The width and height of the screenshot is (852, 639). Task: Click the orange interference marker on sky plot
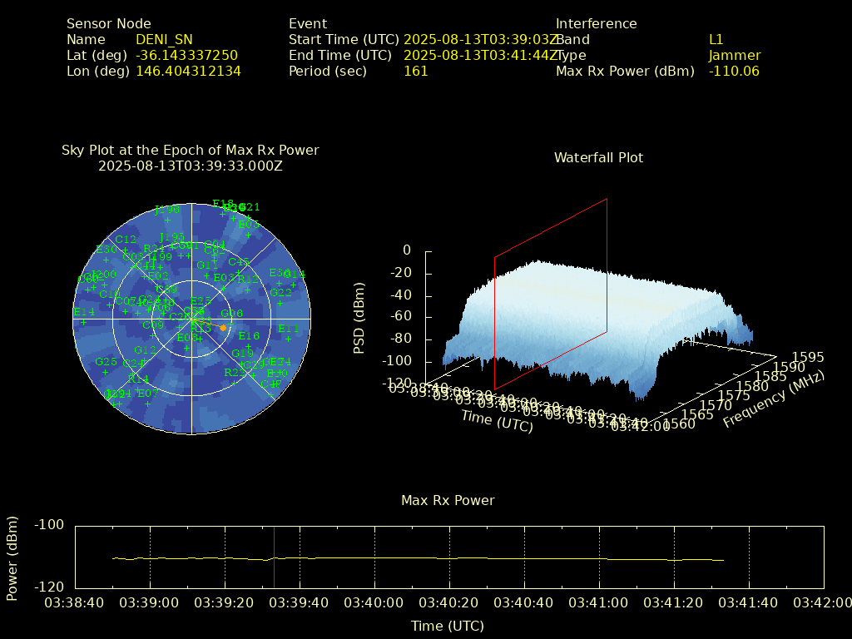tap(223, 328)
